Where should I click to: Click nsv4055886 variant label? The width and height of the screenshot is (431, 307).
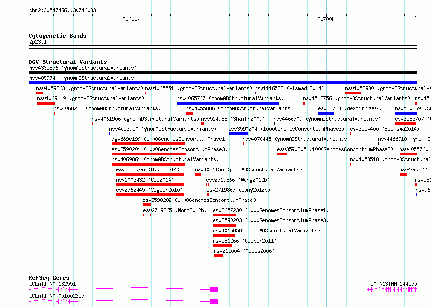pos(239,108)
